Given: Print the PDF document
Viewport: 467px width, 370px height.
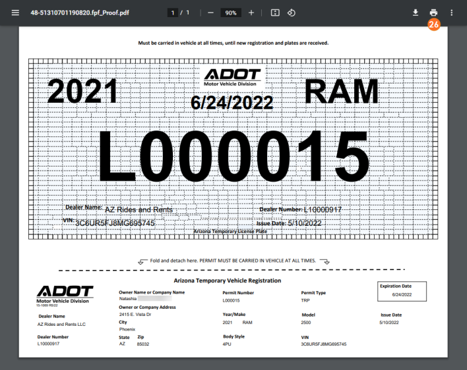Looking at the screenshot, I should coord(433,13).
